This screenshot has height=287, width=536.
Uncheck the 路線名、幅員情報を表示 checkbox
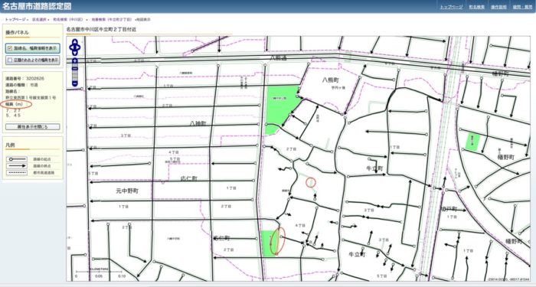[10, 48]
